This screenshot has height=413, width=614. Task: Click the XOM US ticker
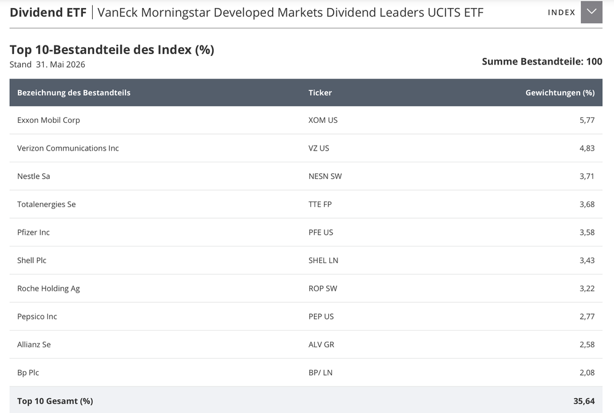click(323, 120)
